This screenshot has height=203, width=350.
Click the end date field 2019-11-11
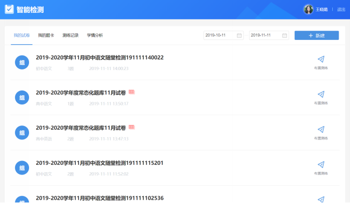pos(269,36)
